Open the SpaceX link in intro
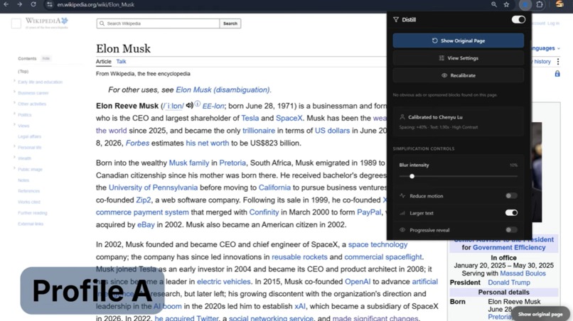The image size is (573, 321). pos(289,119)
